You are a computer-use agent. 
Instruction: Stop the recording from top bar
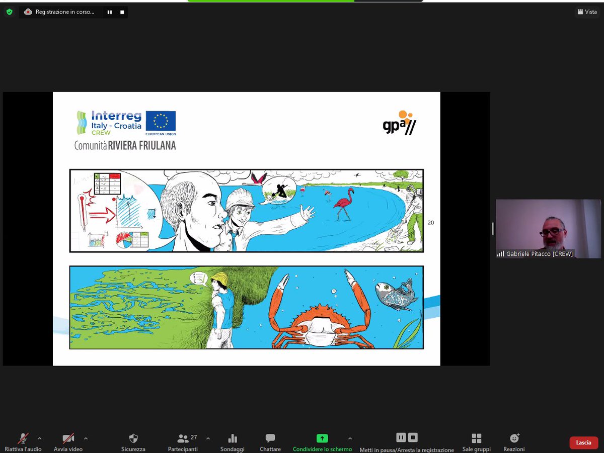(x=122, y=12)
